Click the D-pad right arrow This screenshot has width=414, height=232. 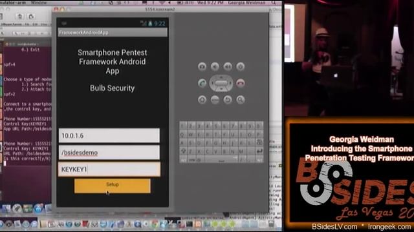231,83
